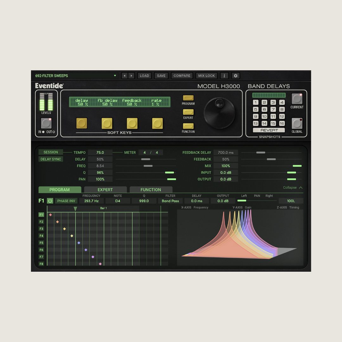Adjust the MIX slider handle
The width and height of the screenshot is (342, 342).
coord(297,166)
